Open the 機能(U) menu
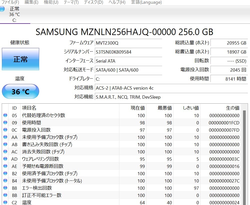The width and height of the screenshot is (250, 205). pyautogui.click(x=51, y=2)
